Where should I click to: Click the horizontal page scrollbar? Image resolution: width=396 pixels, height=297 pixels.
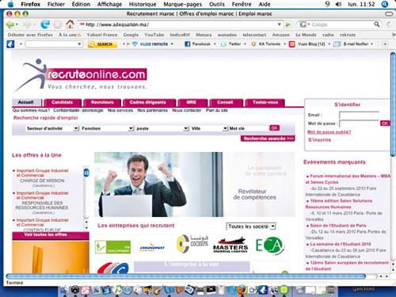coord(186,276)
